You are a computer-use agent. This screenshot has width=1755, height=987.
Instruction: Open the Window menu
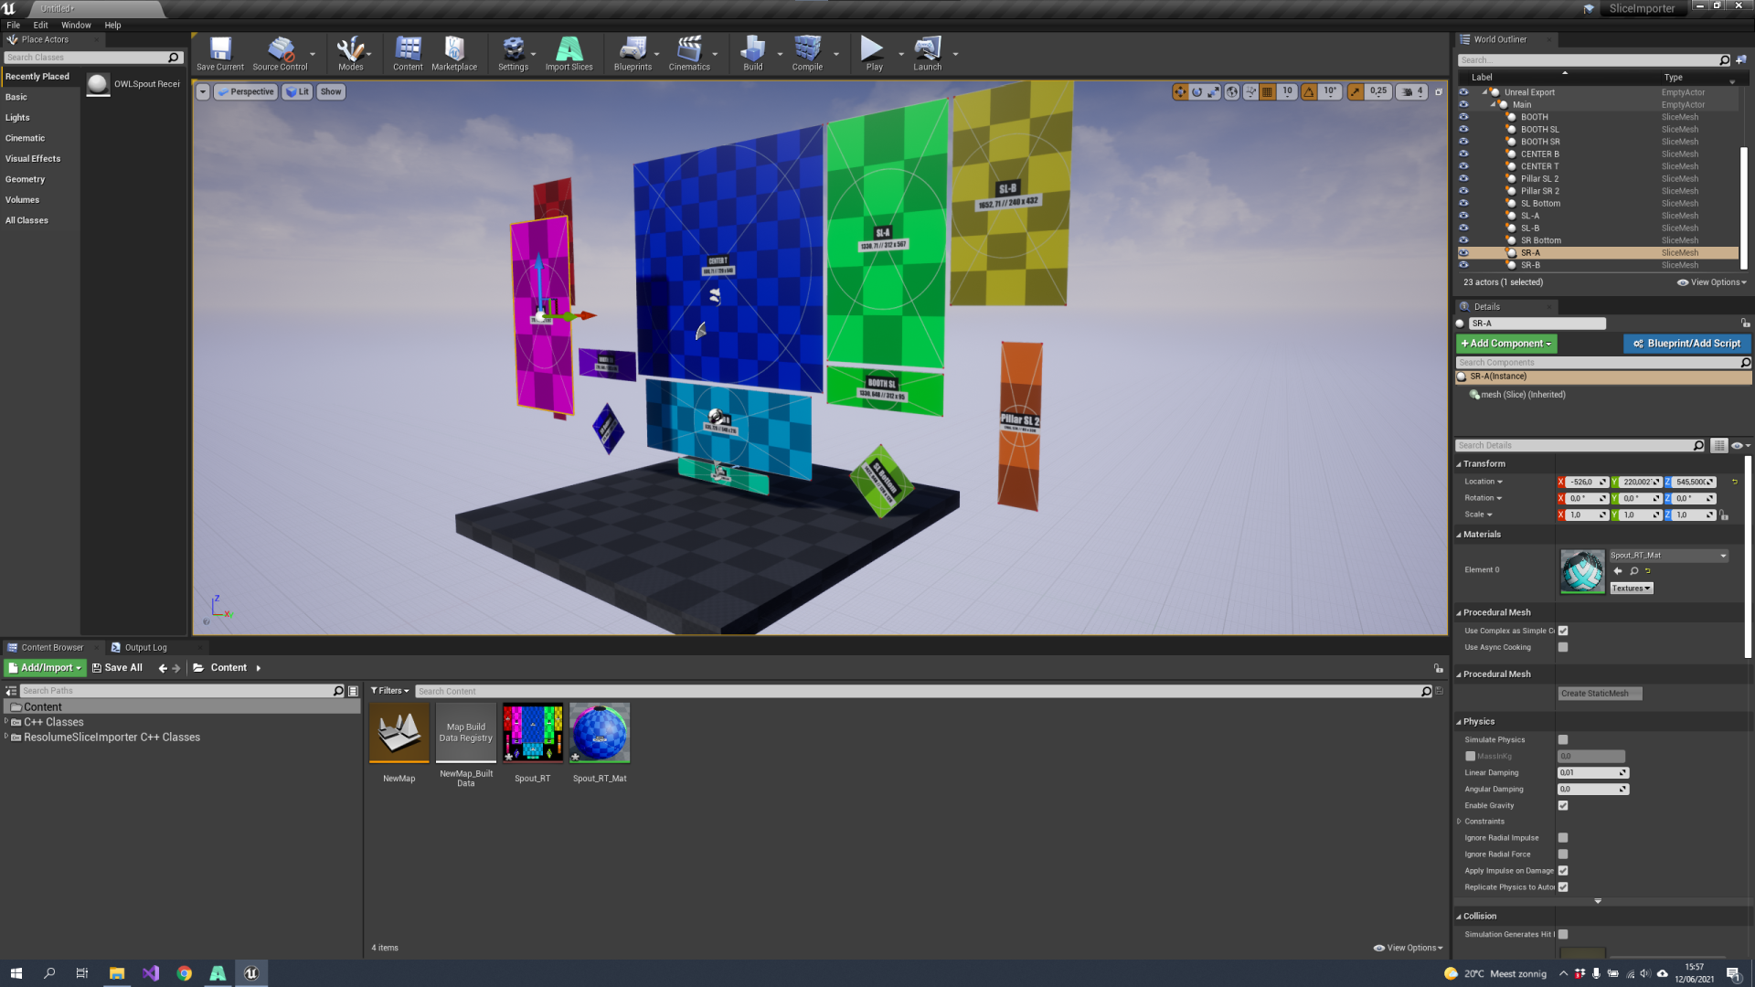(76, 25)
